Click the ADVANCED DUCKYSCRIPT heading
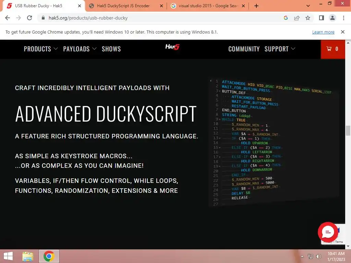351x263 pixels. click(106, 114)
